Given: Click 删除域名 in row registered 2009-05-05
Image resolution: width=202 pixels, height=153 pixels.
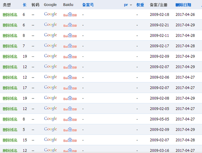Looking at the screenshot, I should click(x=10, y=119).
